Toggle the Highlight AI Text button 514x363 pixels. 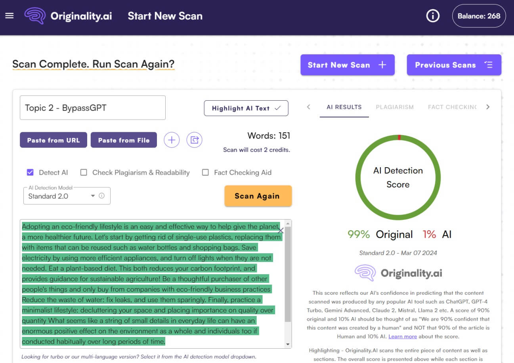(246, 108)
